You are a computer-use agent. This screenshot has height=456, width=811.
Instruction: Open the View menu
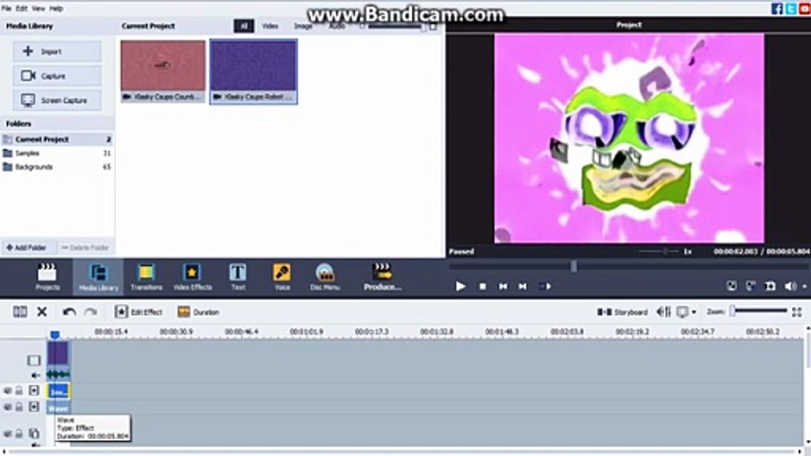click(39, 9)
